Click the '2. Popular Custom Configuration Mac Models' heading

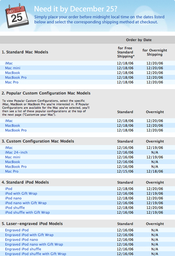(46, 93)
